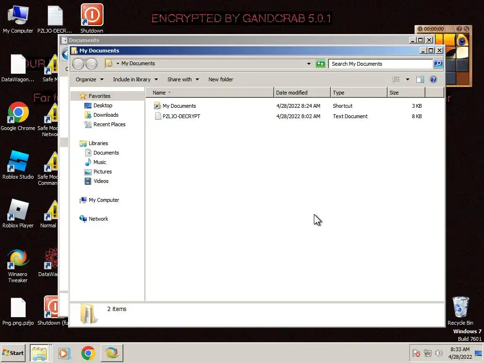
Task: Open Pictures library in navigation pane
Action: coord(103,172)
